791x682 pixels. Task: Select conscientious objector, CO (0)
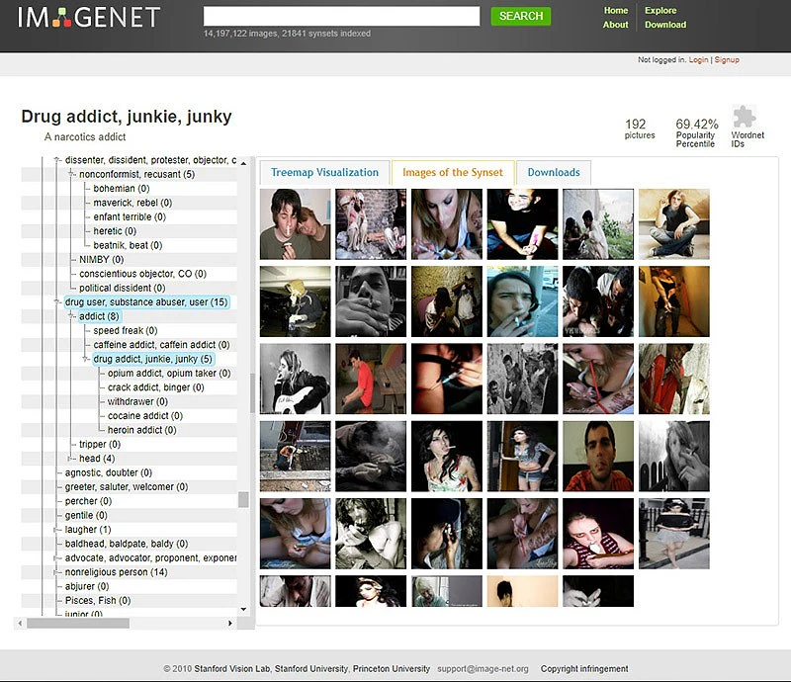[x=142, y=274]
